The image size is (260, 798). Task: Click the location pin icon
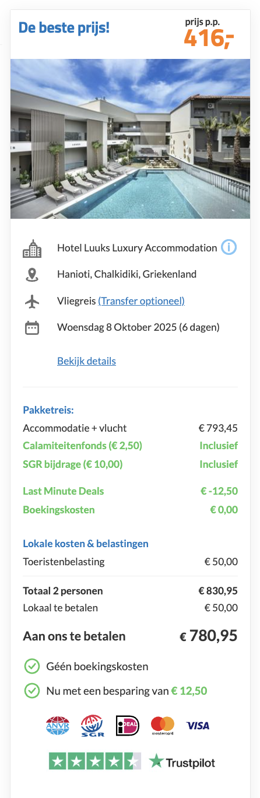(x=32, y=274)
